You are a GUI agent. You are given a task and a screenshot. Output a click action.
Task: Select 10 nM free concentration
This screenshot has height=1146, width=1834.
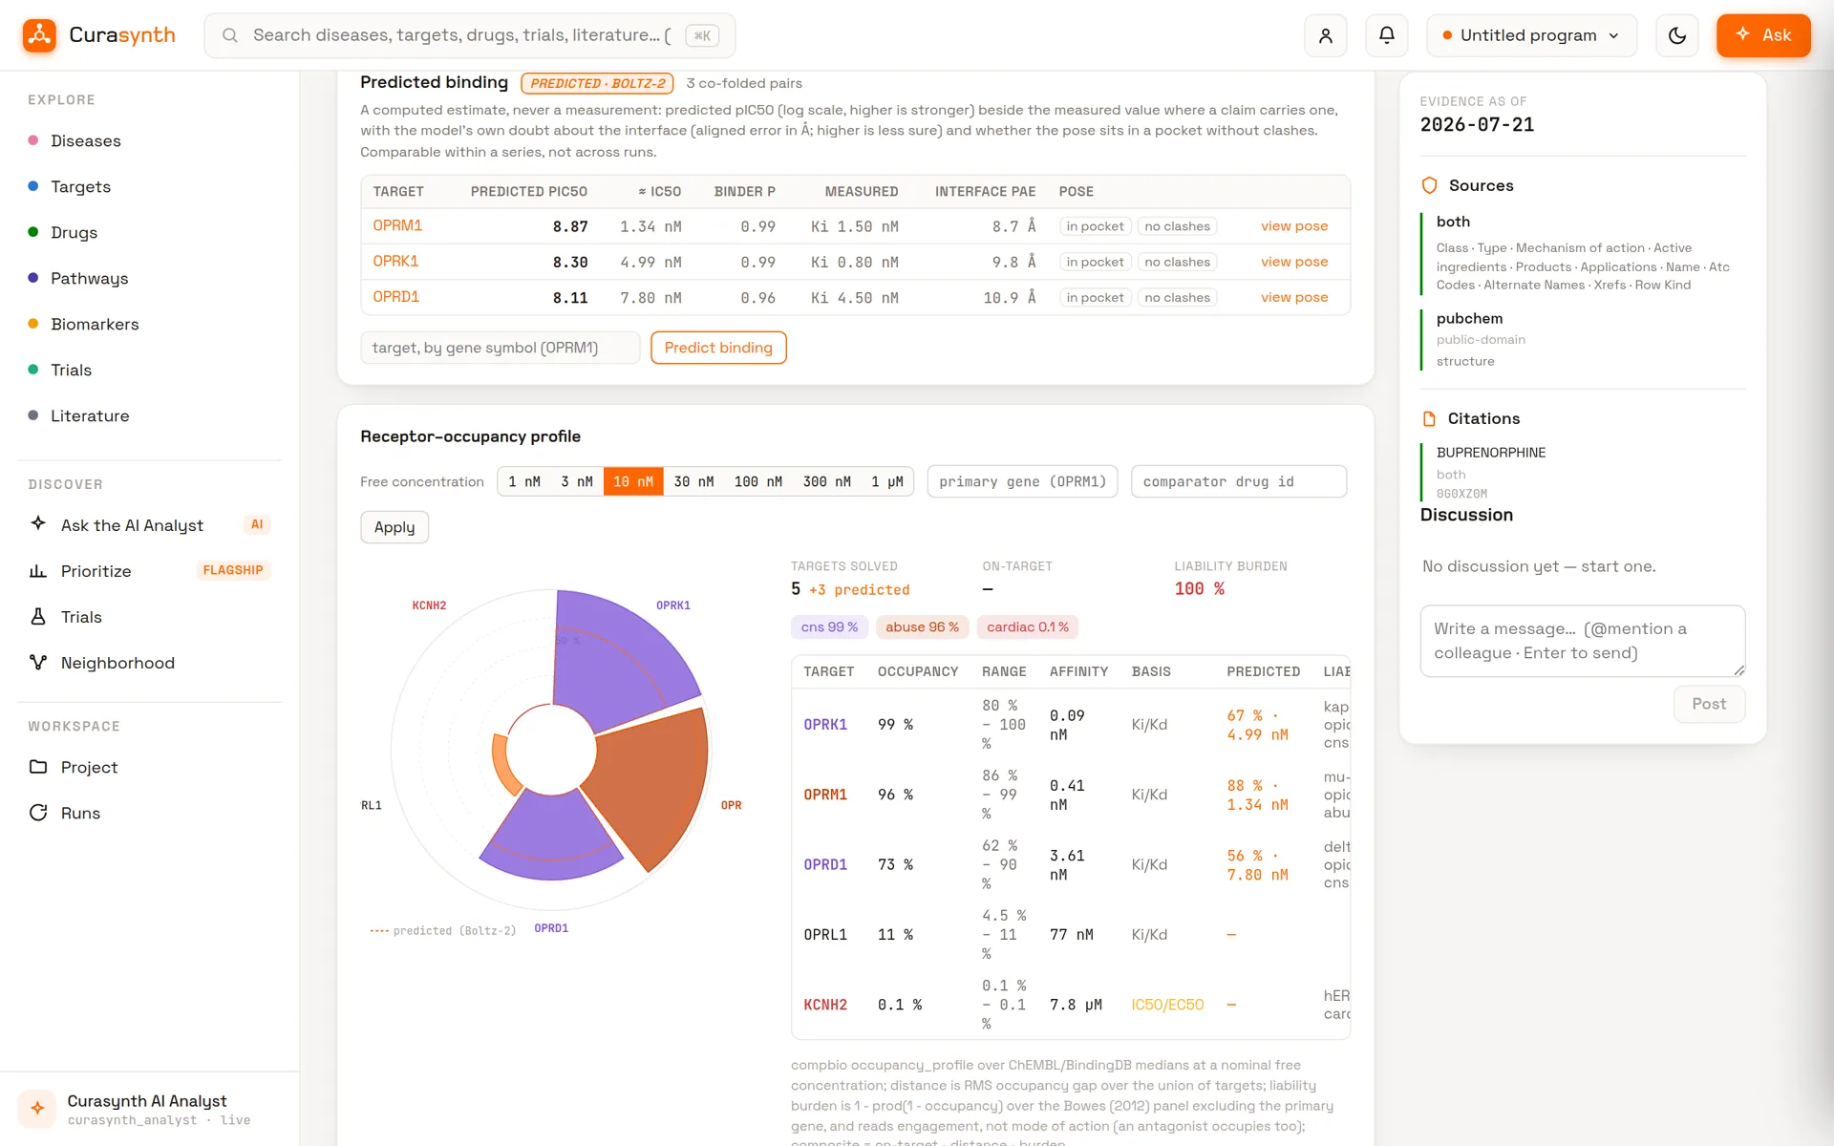pyautogui.click(x=633, y=481)
